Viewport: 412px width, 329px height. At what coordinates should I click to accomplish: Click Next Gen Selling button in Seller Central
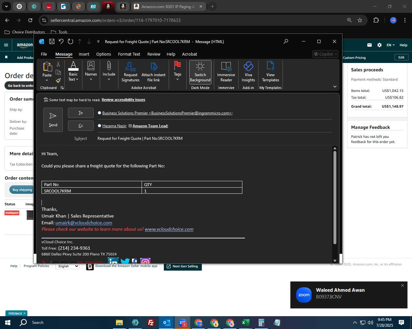click(x=183, y=266)
